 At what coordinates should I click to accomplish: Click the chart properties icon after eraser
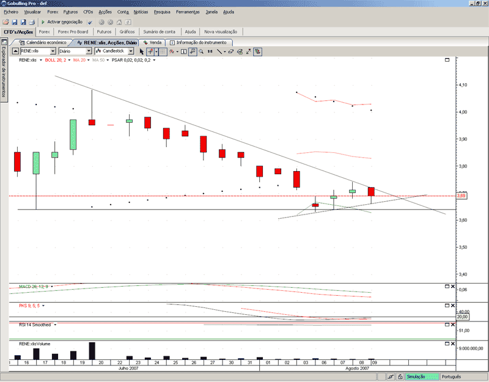pos(240,51)
